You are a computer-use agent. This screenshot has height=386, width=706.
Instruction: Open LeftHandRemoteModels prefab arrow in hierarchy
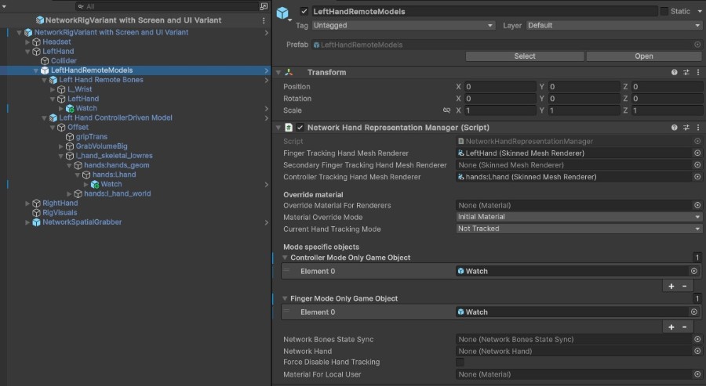267,70
